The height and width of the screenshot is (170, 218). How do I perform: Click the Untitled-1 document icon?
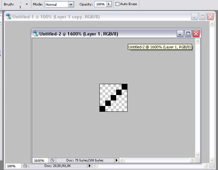point(9,16)
